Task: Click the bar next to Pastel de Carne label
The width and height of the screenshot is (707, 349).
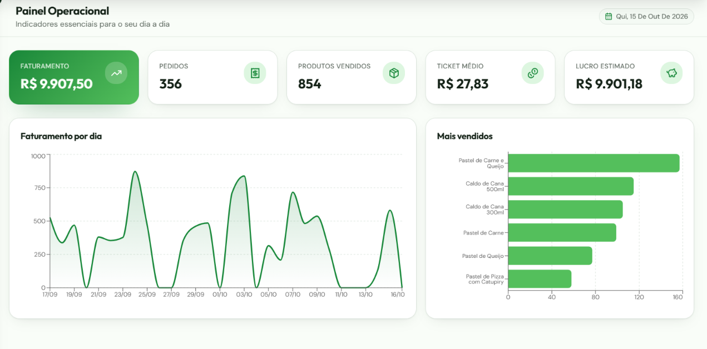Action: tap(562, 232)
